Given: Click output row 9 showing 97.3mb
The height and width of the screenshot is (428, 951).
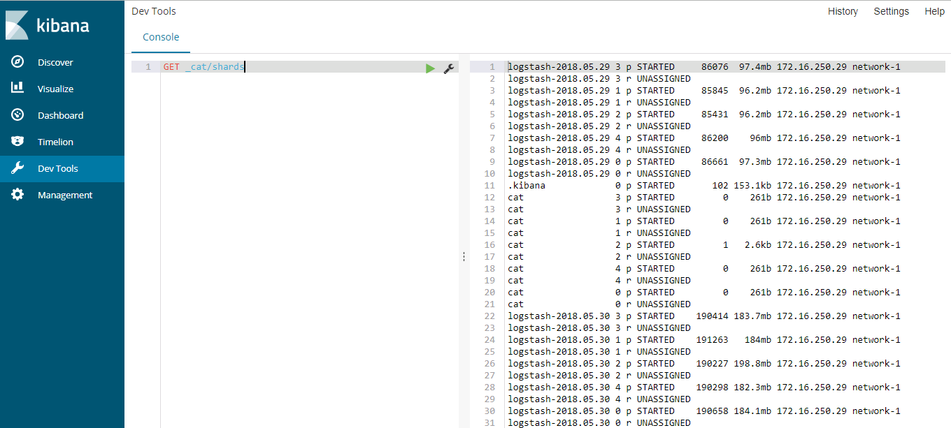Looking at the screenshot, I should click(x=704, y=161).
